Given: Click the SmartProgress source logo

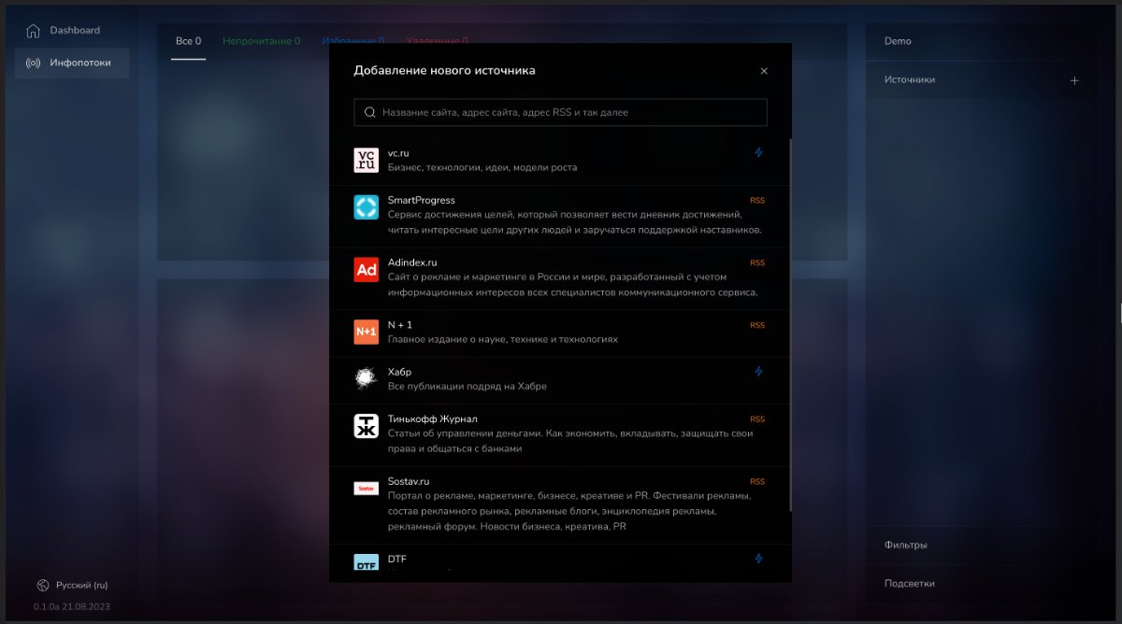Looking at the screenshot, I should click(x=366, y=207).
